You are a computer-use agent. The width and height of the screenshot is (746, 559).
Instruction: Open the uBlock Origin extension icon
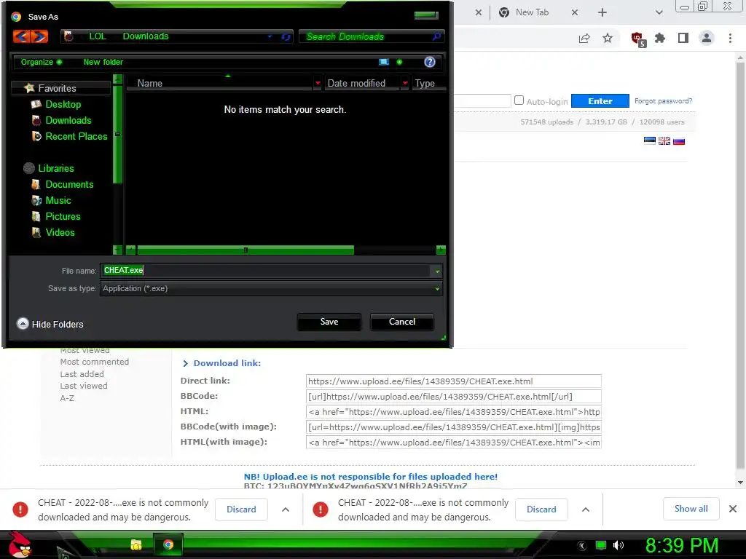coord(637,39)
